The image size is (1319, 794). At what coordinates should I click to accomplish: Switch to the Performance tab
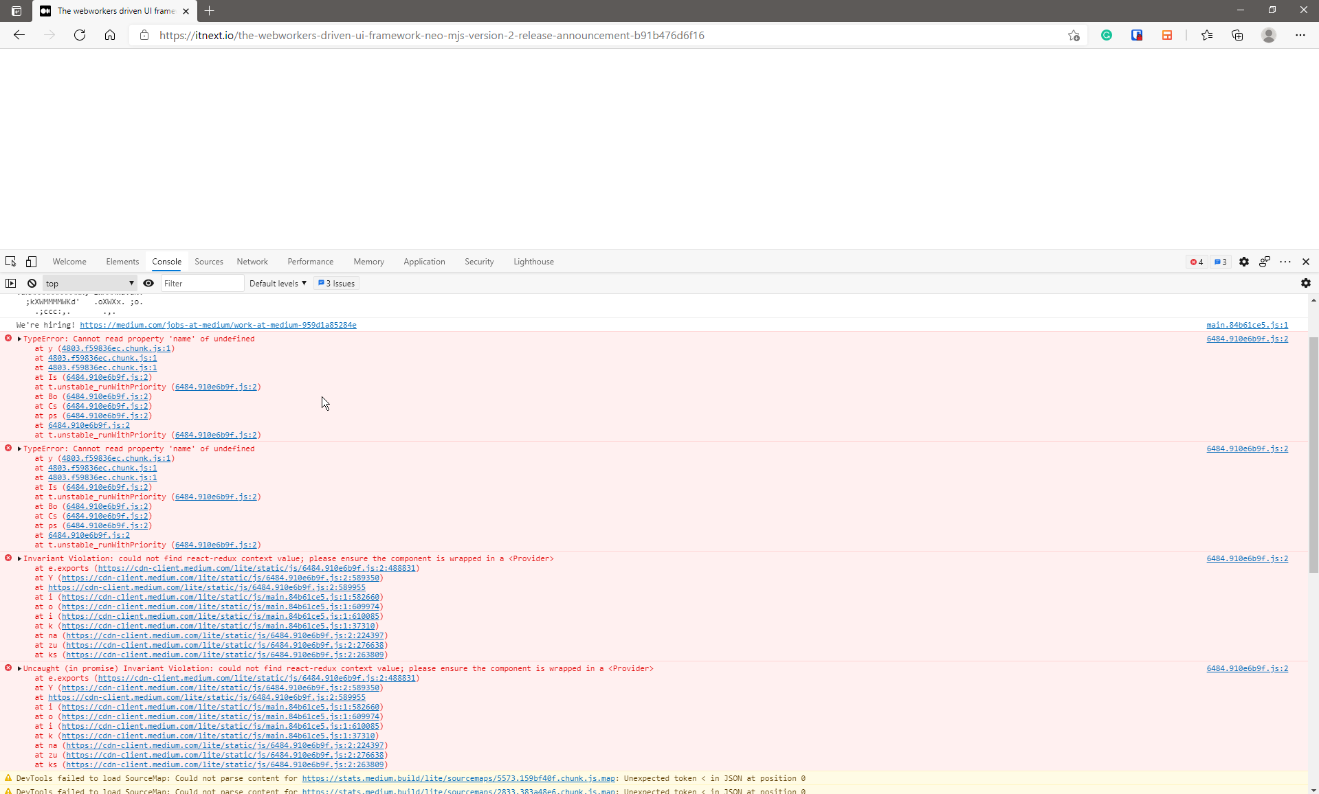(x=311, y=262)
